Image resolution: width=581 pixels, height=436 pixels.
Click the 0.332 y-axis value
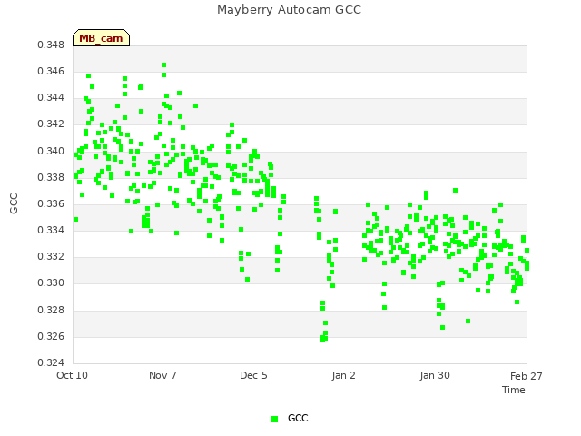click(x=51, y=256)
